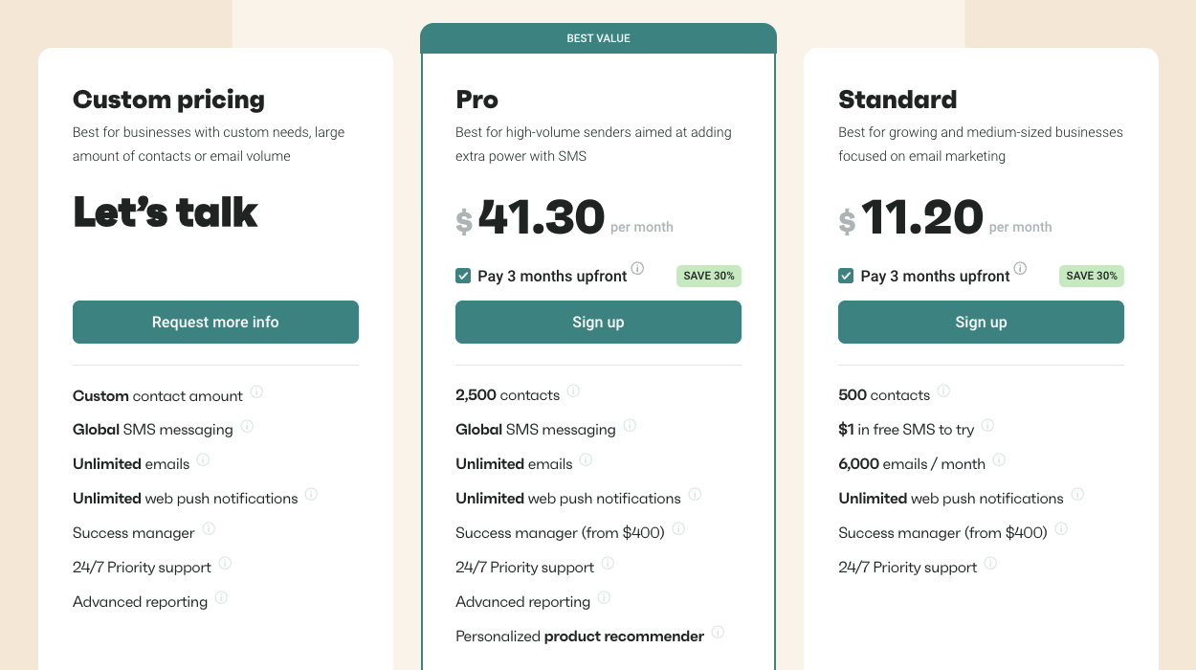Uncheck Pay 3 months upfront on Pro plan
The width and height of the screenshot is (1196, 670).
point(463,276)
